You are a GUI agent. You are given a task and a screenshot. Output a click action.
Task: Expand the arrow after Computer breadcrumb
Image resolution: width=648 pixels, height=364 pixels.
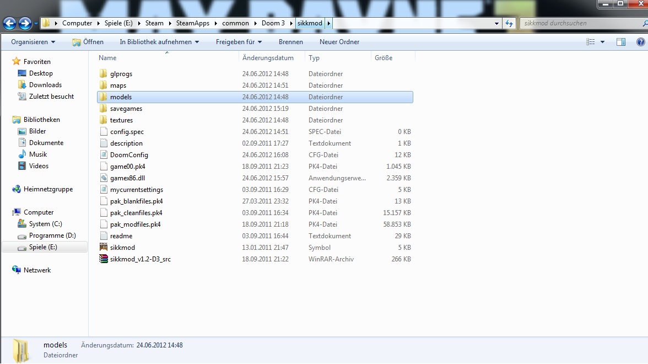tap(98, 23)
